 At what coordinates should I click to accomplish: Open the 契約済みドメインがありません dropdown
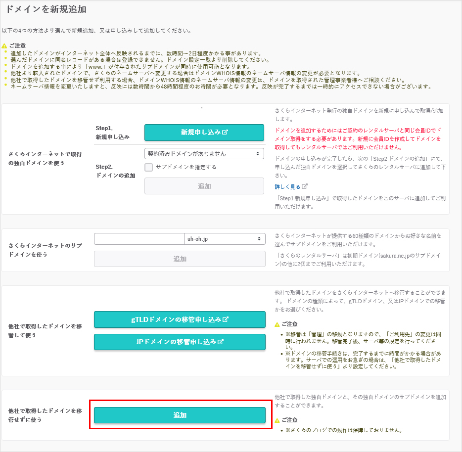pos(204,154)
